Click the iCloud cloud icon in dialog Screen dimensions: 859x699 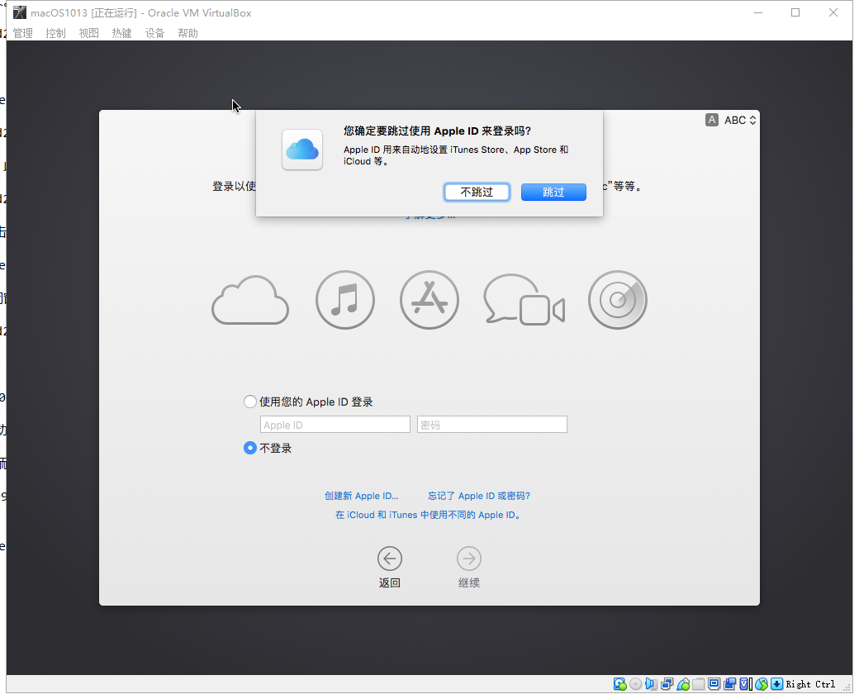(301, 150)
